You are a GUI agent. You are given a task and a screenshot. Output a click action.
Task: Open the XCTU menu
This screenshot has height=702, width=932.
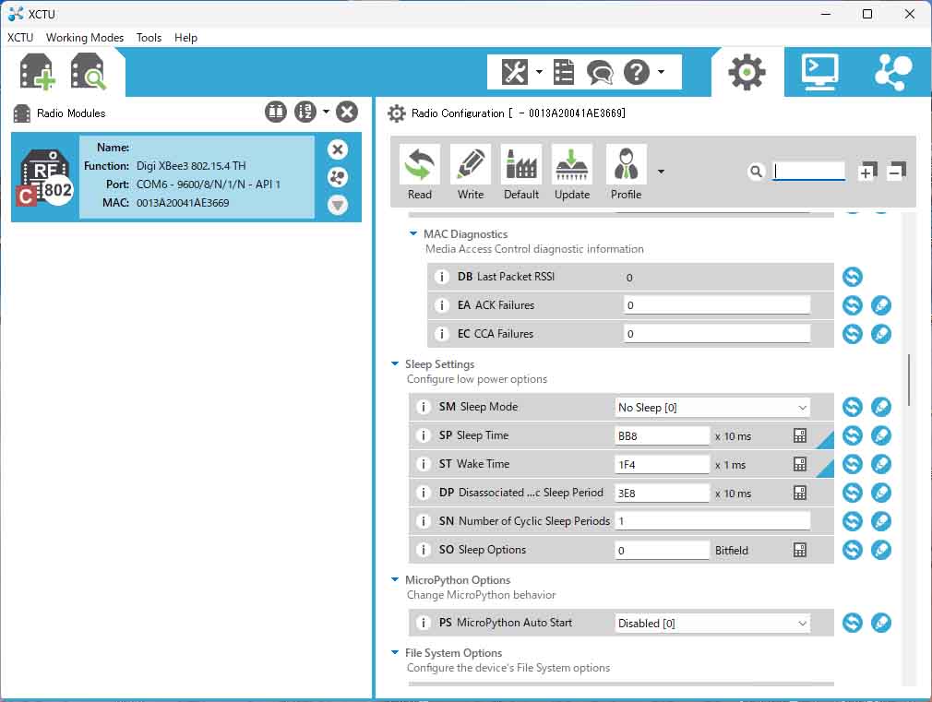20,38
